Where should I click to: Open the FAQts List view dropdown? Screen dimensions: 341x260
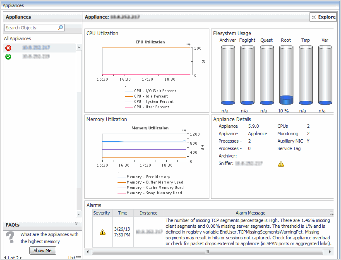click(x=75, y=258)
